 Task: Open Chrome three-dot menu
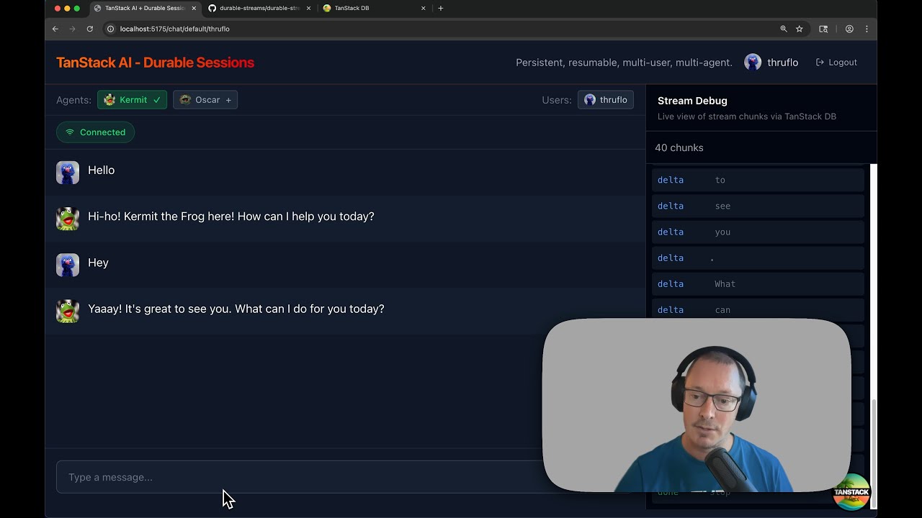[867, 29]
